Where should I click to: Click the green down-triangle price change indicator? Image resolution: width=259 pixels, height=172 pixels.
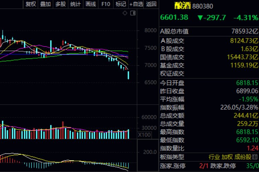click(x=200, y=18)
